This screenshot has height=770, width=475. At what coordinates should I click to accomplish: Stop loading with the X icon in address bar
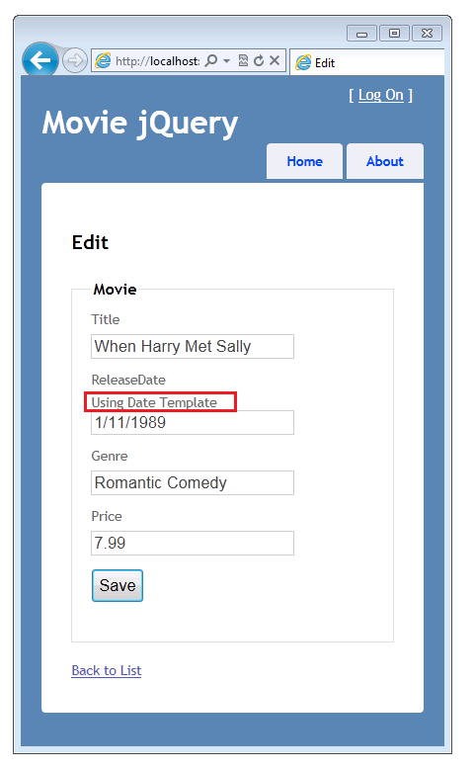coord(275,60)
